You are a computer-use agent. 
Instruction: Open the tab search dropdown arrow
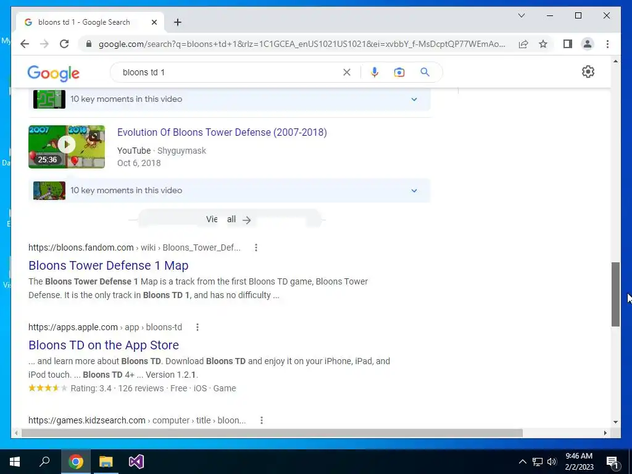521,15
